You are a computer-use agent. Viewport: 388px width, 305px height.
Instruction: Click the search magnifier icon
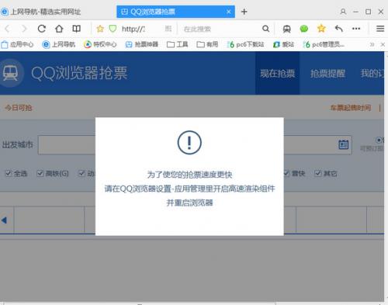pos(265,29)
